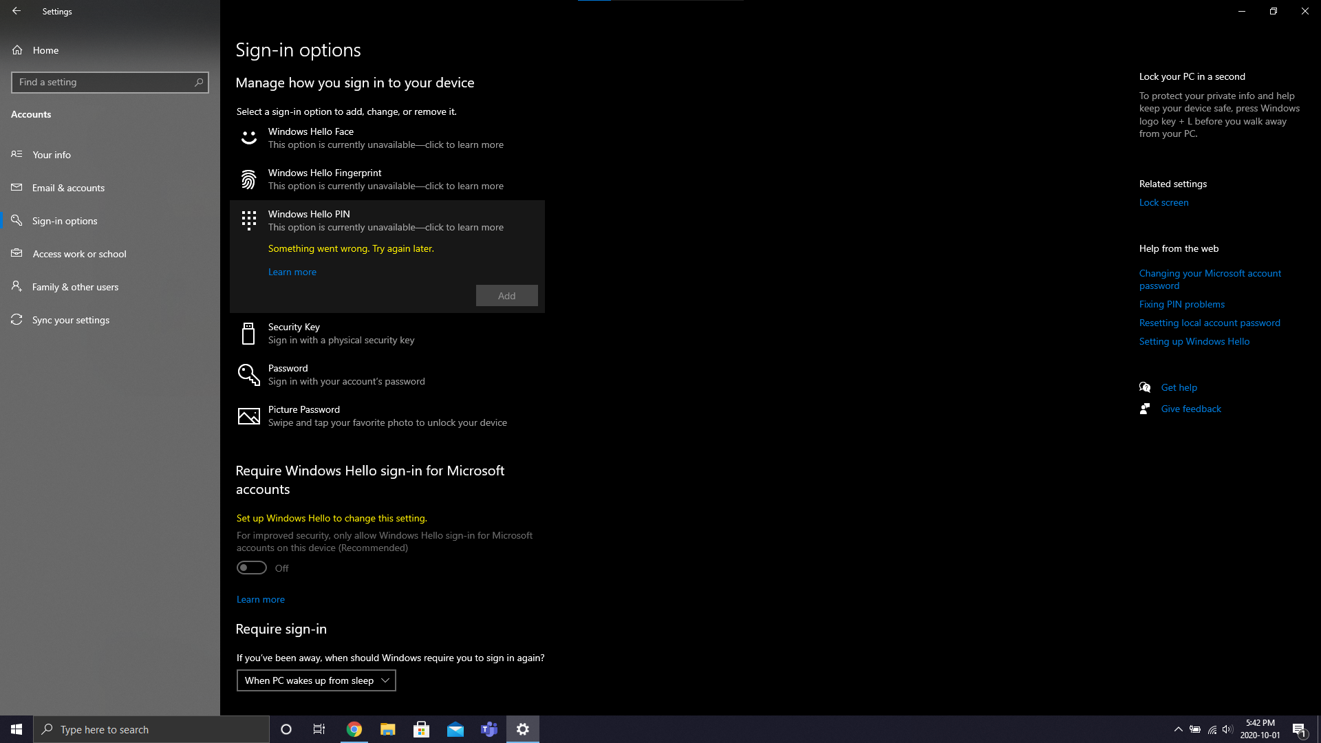The image size is (1321, 743).
Task: Expand the Security Key option
Action: tap(387, 334)
